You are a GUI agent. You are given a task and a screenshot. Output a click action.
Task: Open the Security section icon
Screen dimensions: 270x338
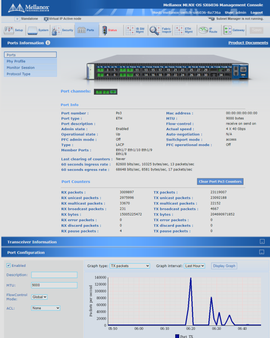coord(56,30)
